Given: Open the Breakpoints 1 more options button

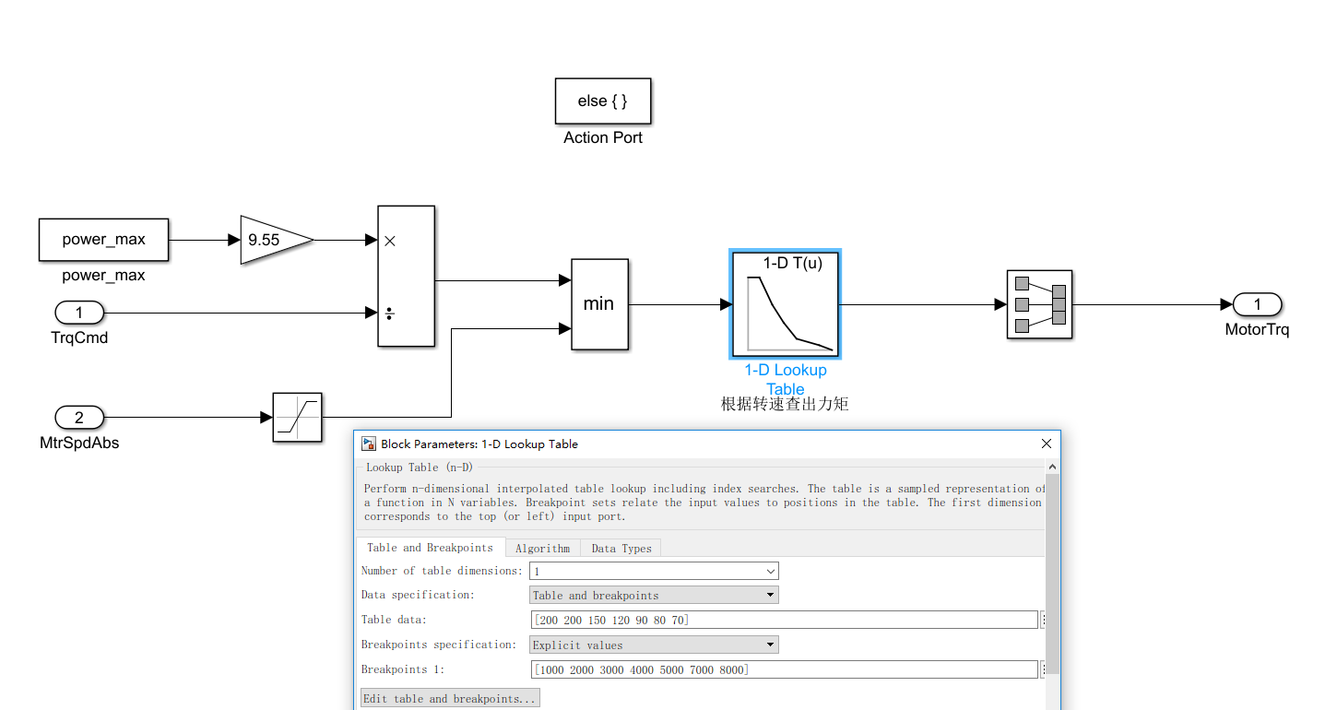Looking at the screenshot, I should tap(1044, 670).
